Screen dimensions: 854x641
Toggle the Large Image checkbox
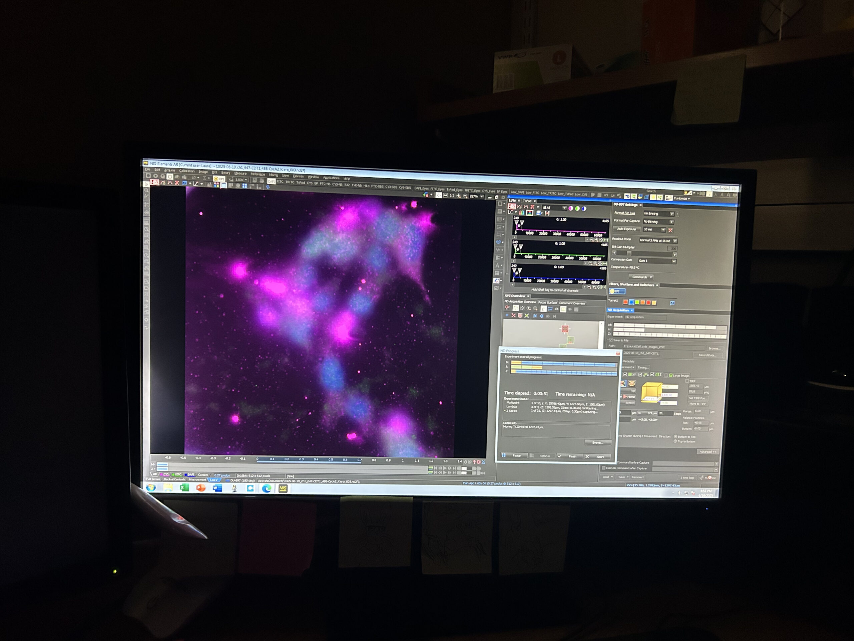tap(666, 375)
